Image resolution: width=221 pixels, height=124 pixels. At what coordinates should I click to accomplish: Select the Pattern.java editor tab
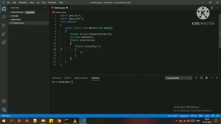59,8
